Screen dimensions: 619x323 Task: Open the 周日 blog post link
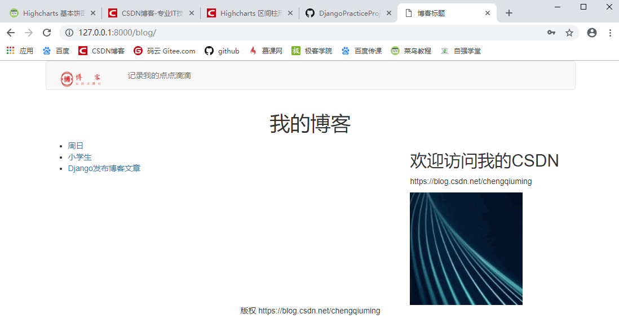pyautogui.click(x=76, y=146)
